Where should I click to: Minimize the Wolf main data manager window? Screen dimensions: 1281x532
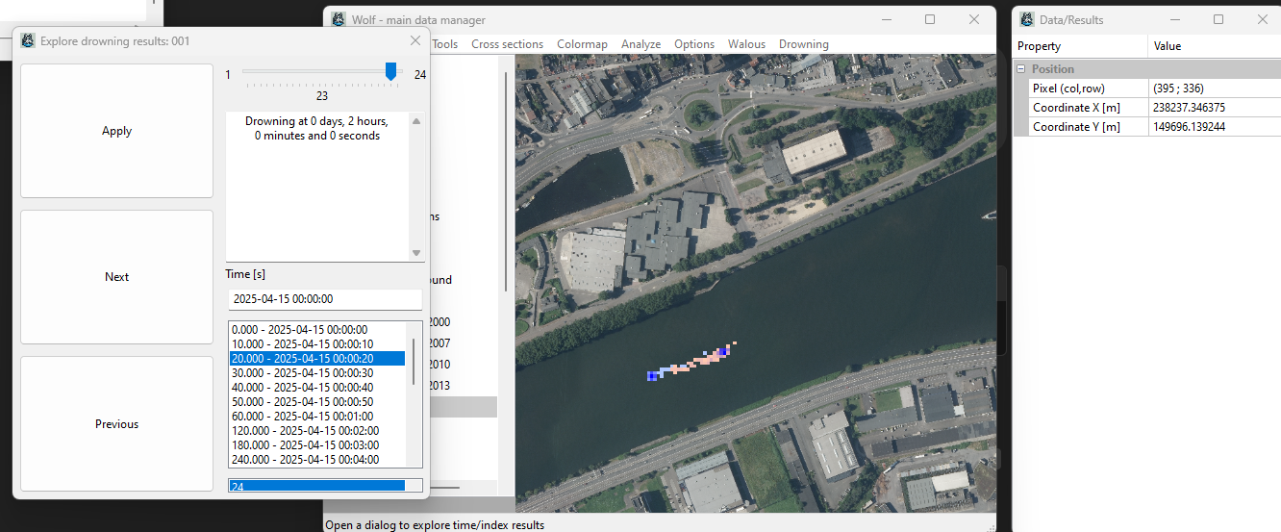[885, 20]
